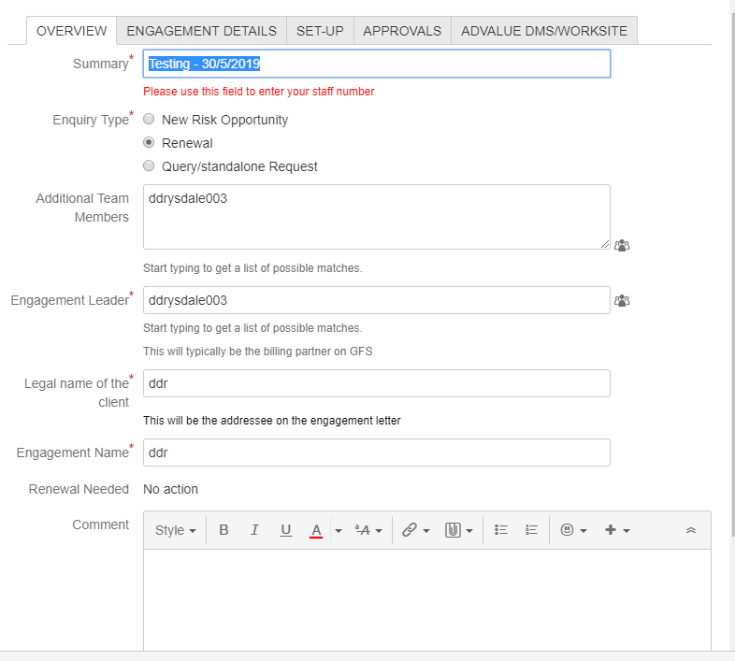Open the Set-Up tab
Screen dimensions: 735x661
tap(320, 31)
